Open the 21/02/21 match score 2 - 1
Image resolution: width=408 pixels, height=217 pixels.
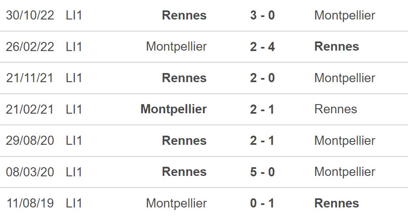pyautogui.click(x=262, y=109)
